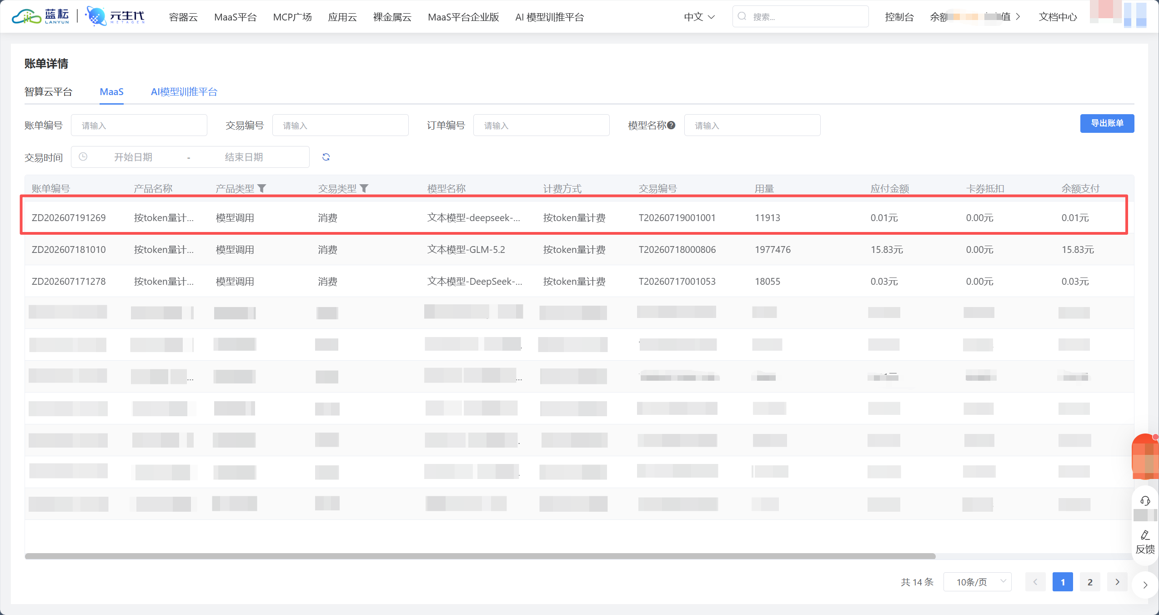Open 裸金属云 in top navigation
The image size is (1159, 615).
(x=392, y=17)
